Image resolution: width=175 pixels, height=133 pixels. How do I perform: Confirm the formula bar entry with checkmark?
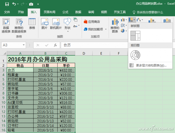[x=47, y=45]
